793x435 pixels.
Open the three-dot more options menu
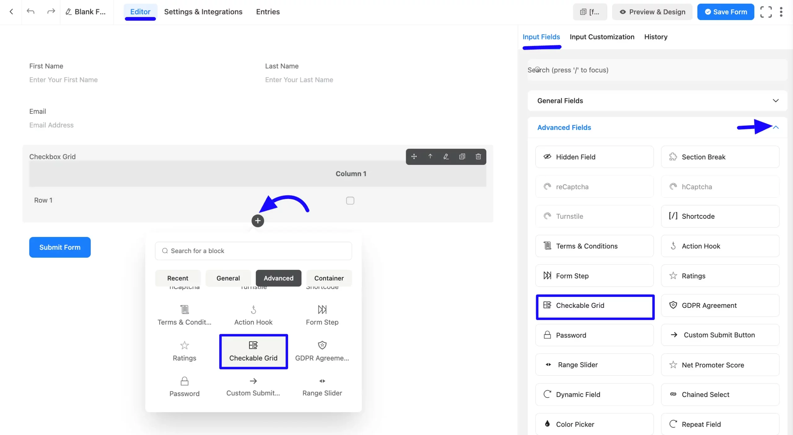781,12
